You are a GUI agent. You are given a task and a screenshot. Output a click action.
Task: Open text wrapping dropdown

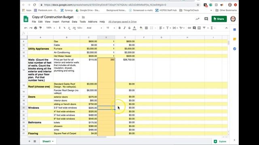coord(175,28)
